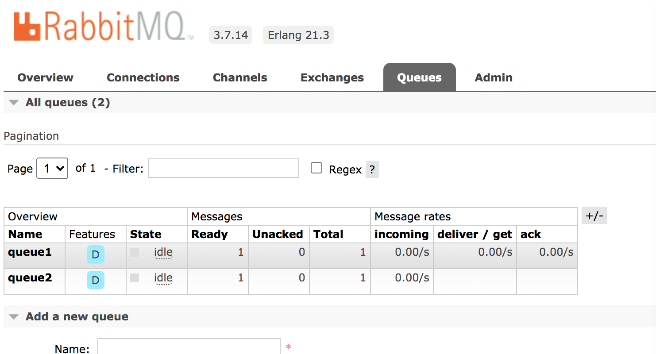Open the Admin tab
This screenshot has width=656, height=354.
(x=494, y=77)
